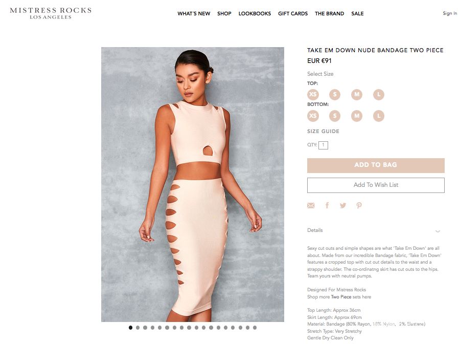The width and height of the screenshot is (459, 344).
Task: Open the SHOP menu
Action: (224, 13)
